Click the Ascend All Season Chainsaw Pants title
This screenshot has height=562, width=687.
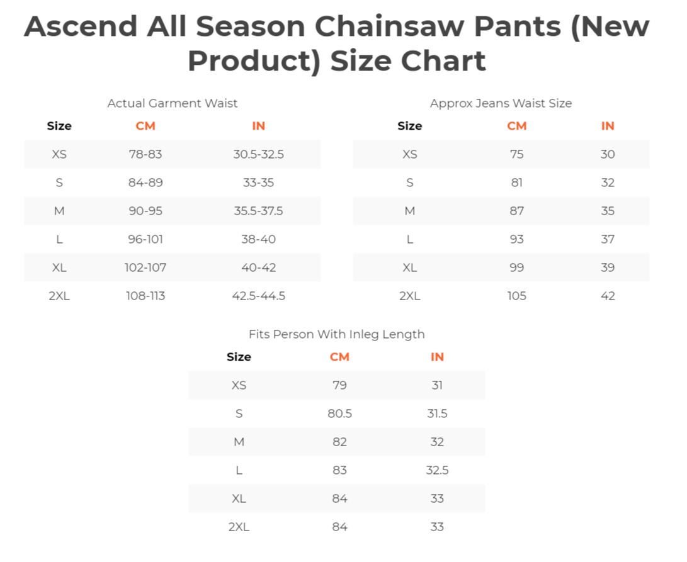336,44
